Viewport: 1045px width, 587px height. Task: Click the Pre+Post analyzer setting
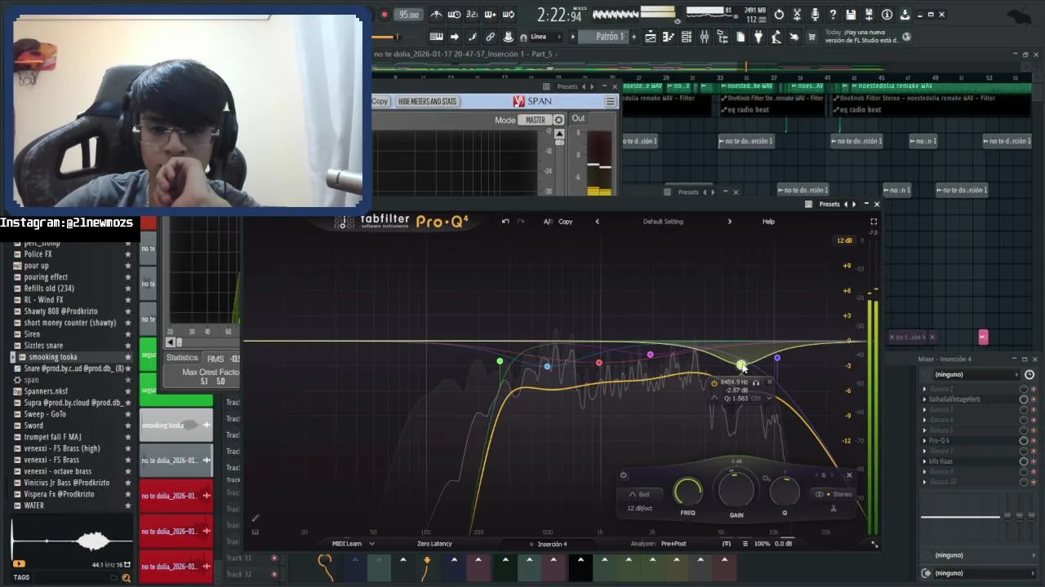(674, 544)
